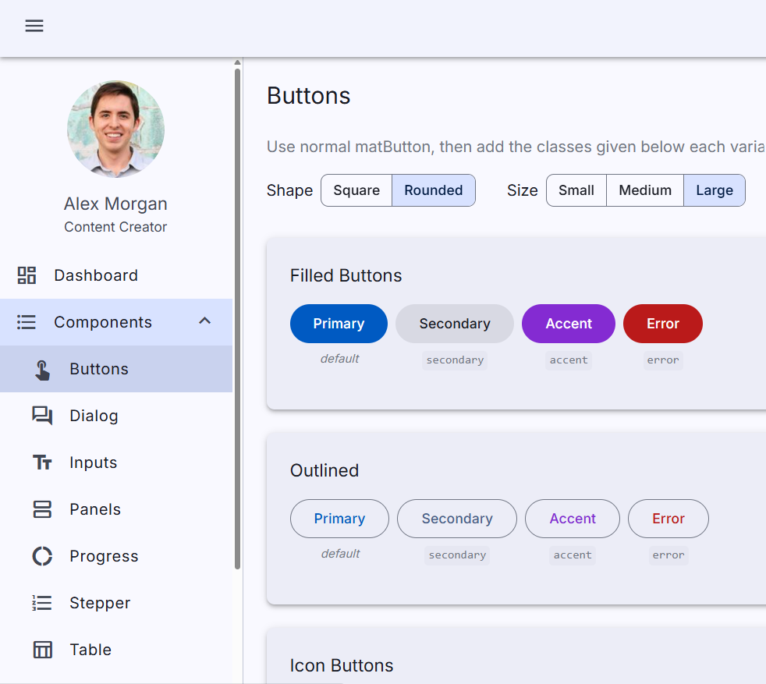Click the filled purple Accent button

click(568, 324)
